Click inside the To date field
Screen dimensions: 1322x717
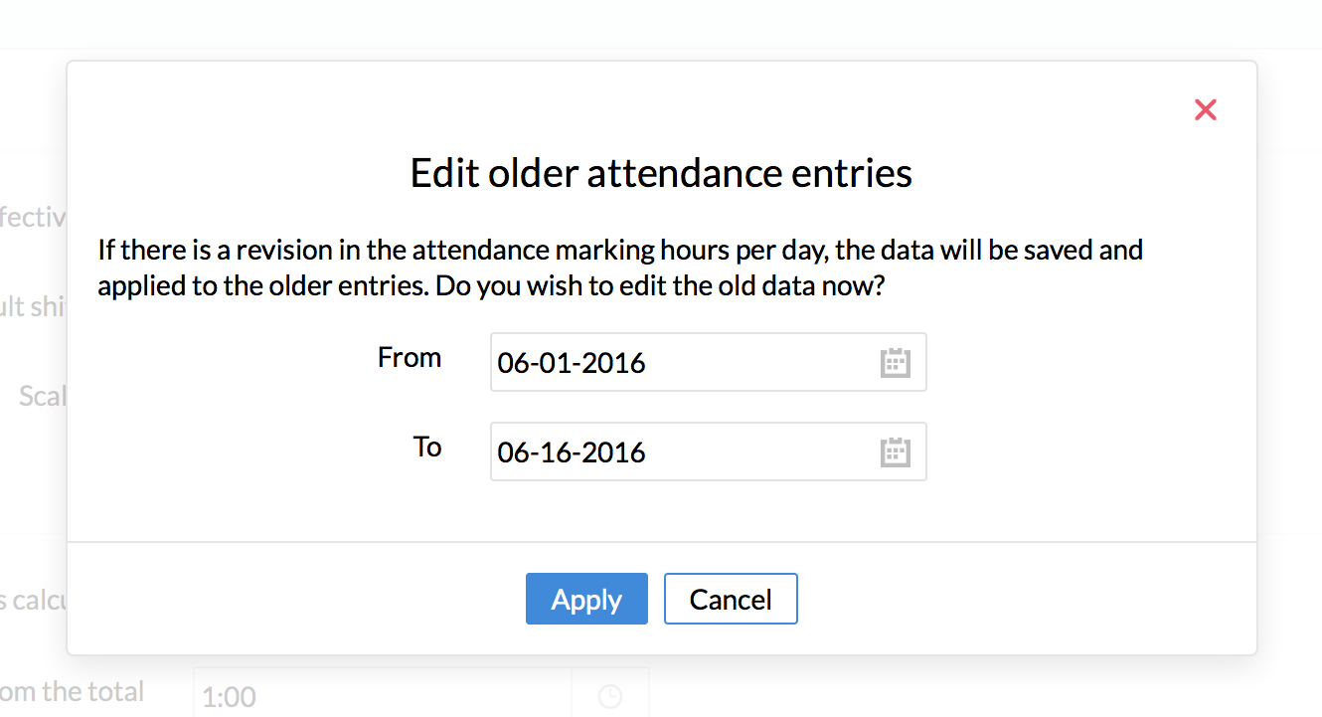pos(676,452)
